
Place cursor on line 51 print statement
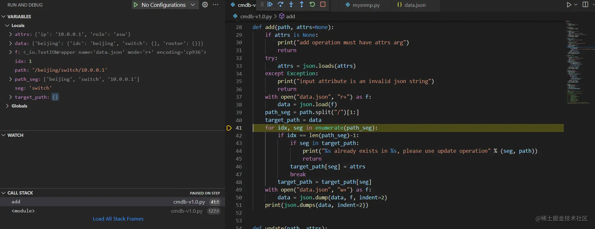[316, 205]
